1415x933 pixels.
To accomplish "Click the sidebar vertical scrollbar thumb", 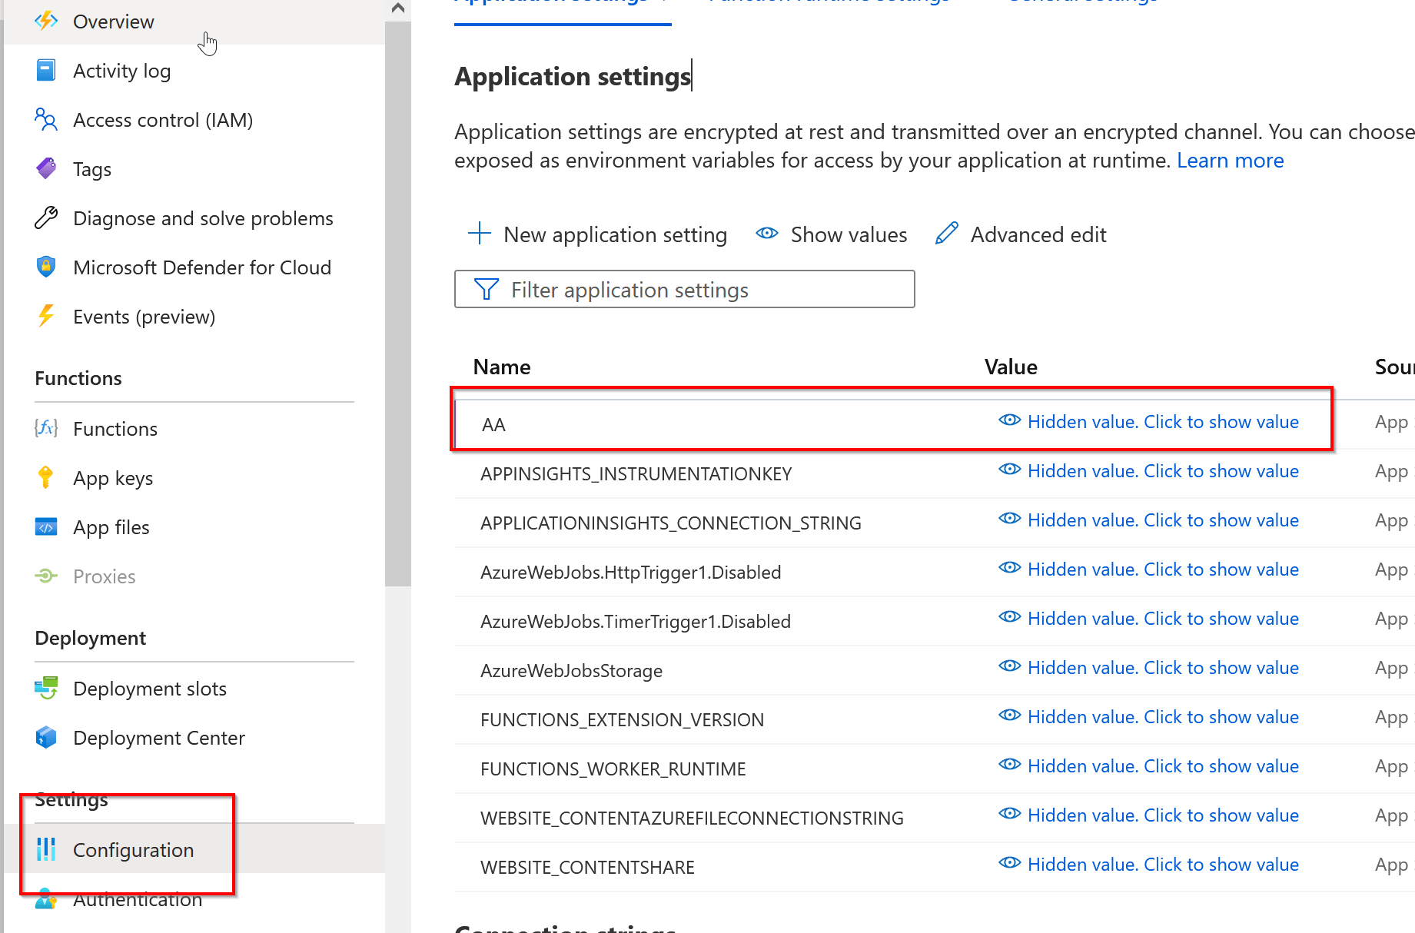I will tap(397, 307).
